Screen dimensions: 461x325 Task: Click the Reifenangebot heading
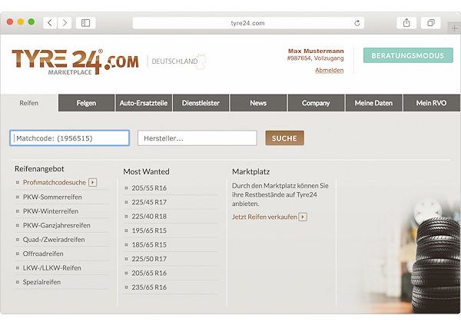[39, 169]
